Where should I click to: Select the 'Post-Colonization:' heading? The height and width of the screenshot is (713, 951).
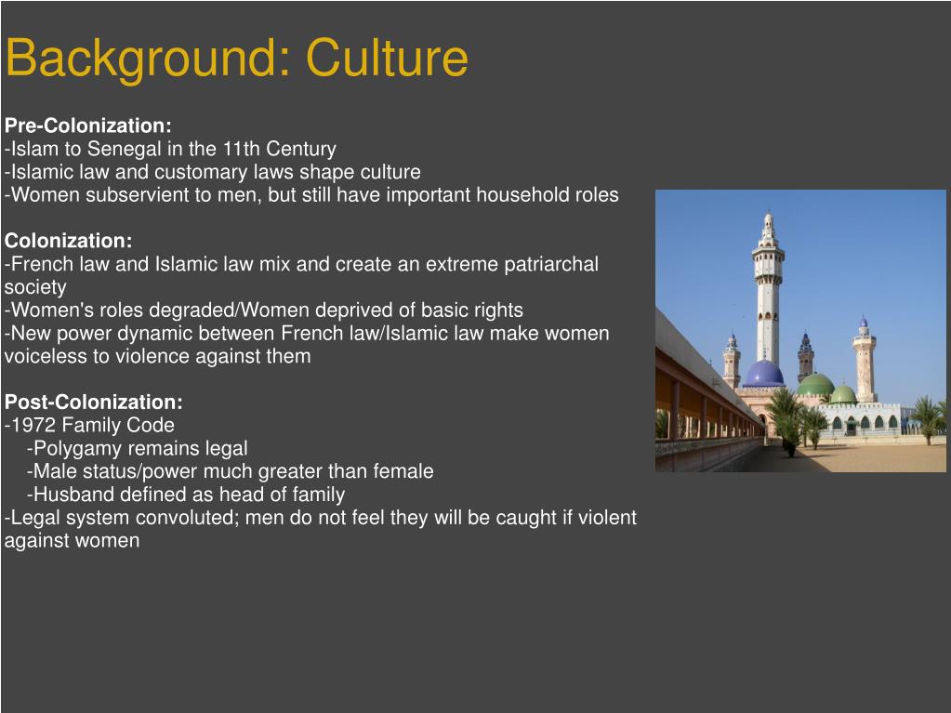tap(93, 402)
